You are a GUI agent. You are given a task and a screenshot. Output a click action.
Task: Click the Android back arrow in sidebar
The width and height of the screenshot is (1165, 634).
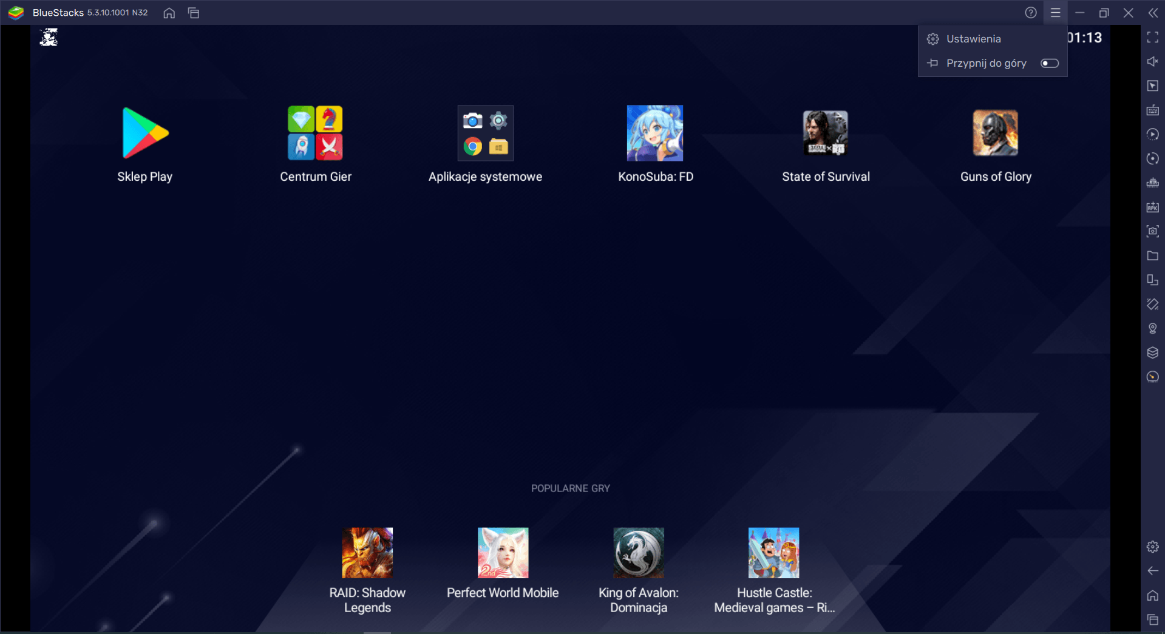pyautogui.click(x=1153, y=572)
